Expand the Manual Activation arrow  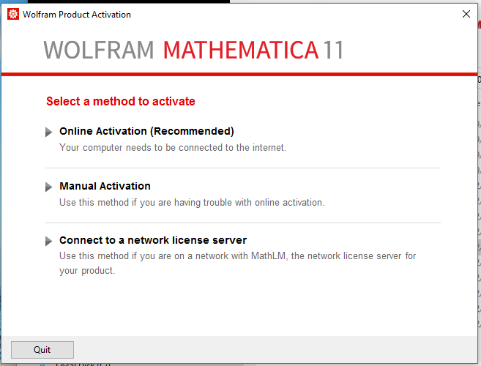[x=48, y=187]
